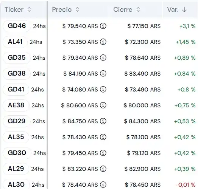Open the AL29 ticker chip
The width and height of the screenshot is (198, 189).
(x=16, y=169)
